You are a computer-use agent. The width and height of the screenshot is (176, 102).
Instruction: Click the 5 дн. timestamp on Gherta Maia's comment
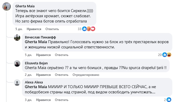click(19, 29)
